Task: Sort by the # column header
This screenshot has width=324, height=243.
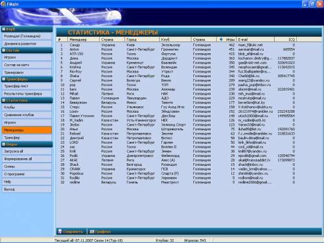Action: click(62, 40)
